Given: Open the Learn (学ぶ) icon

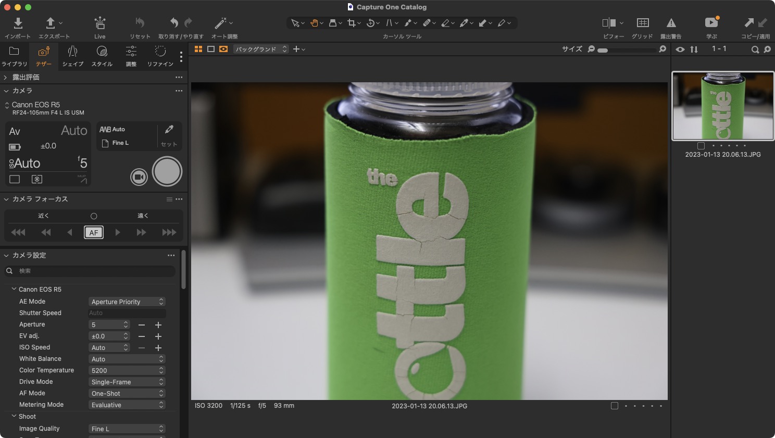Looking at the screenshot, I should pyautogui.click(x=711, y=22).
